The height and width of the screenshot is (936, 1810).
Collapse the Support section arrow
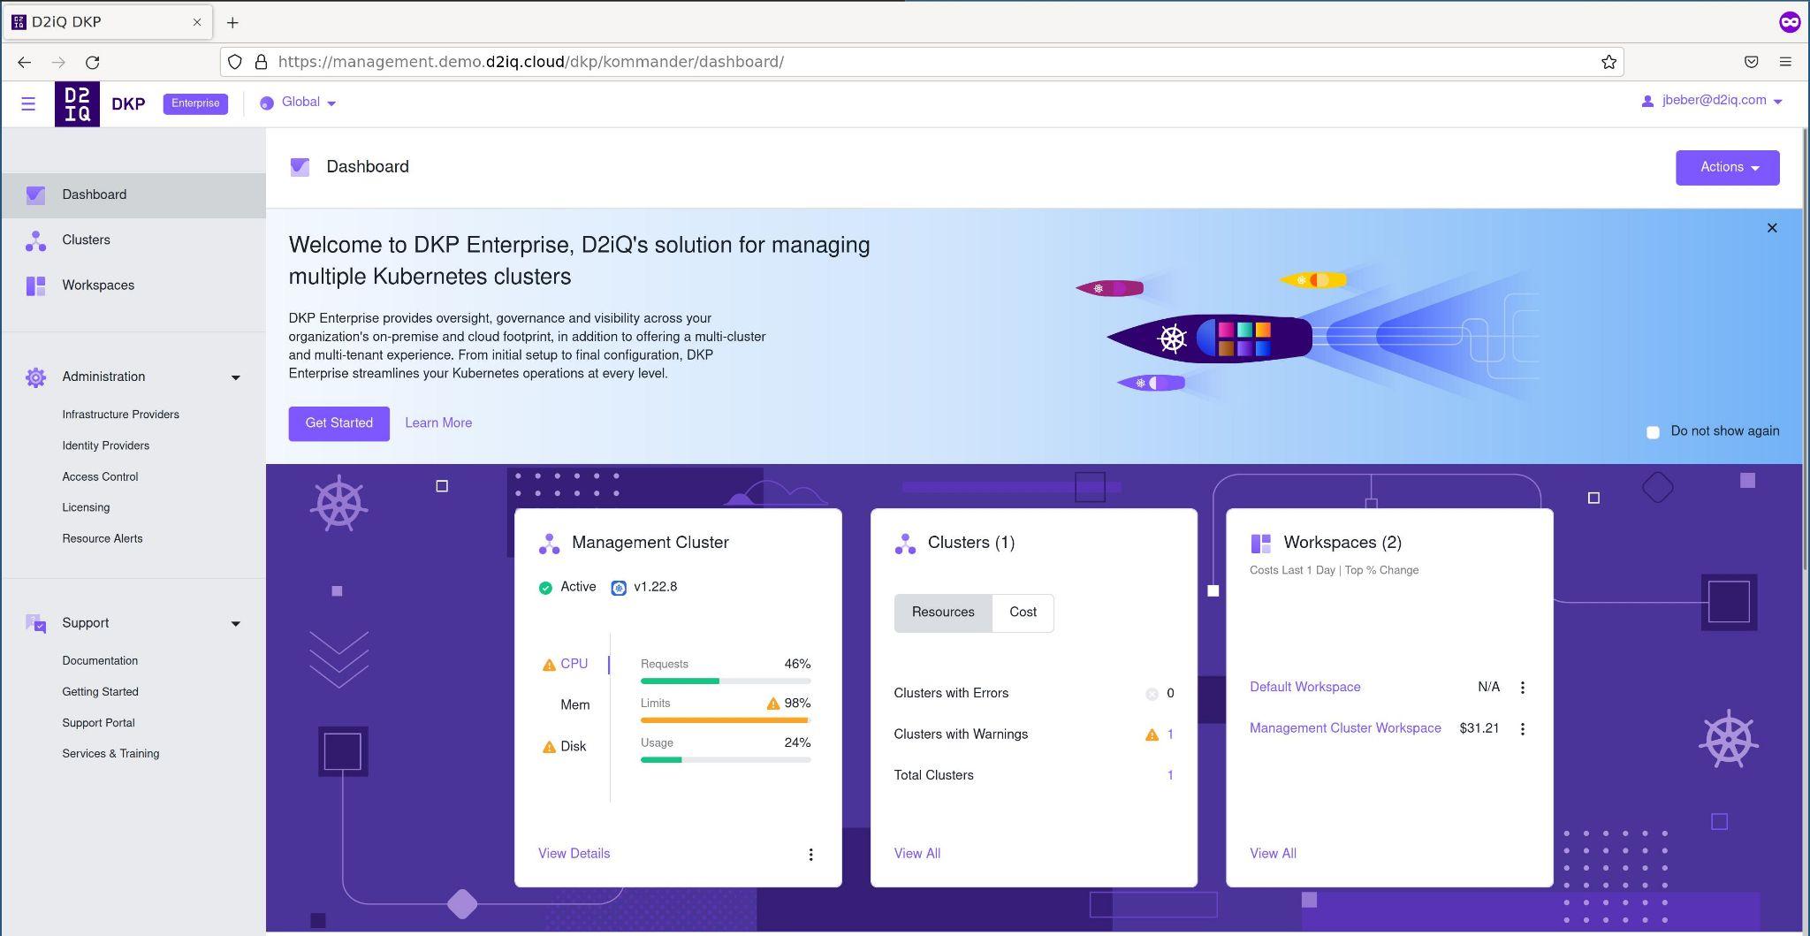(x=236, y=624)
